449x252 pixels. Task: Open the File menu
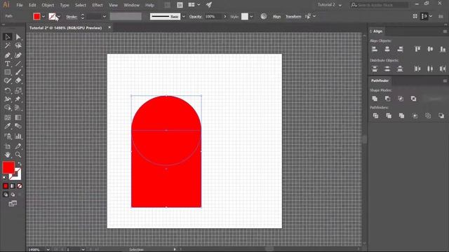coord(20,5)
